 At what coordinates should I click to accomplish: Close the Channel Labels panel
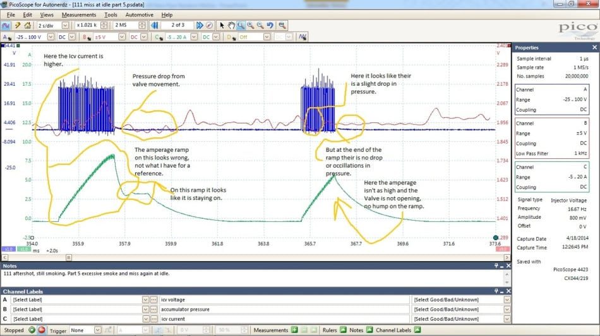pos(508,291)
